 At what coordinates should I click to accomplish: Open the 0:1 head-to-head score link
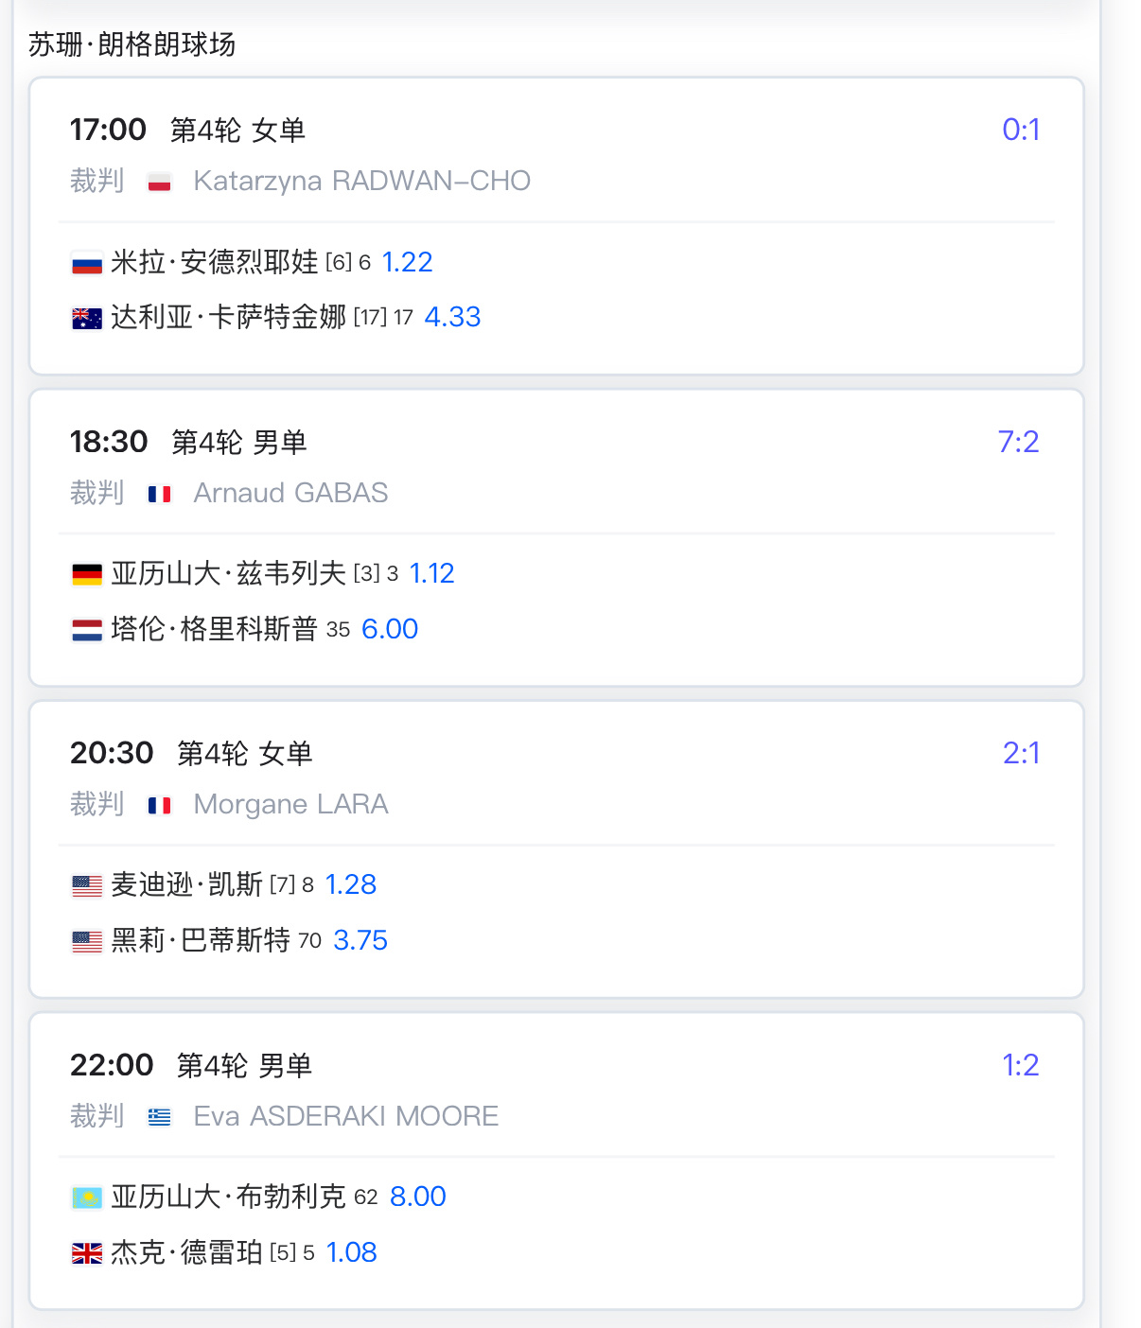(1021, 130)
